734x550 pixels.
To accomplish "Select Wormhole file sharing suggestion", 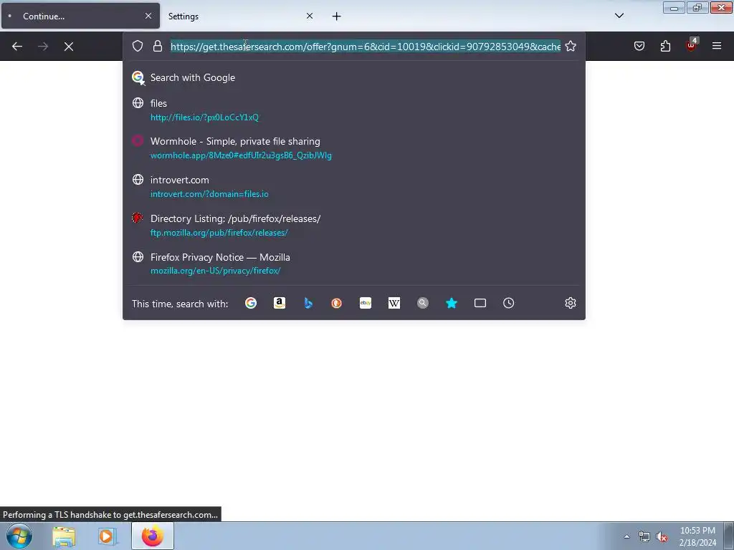I will (354, 148).
